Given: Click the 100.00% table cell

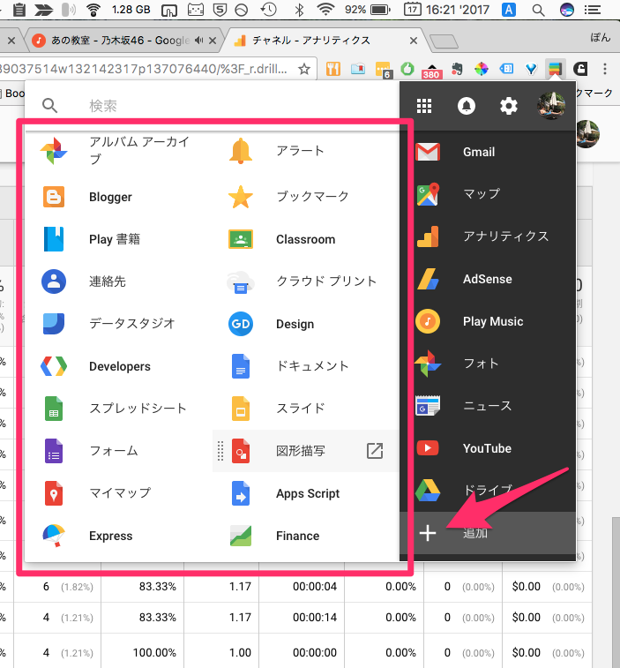Looking at the screenshot, I should click(x=154, y=653).
